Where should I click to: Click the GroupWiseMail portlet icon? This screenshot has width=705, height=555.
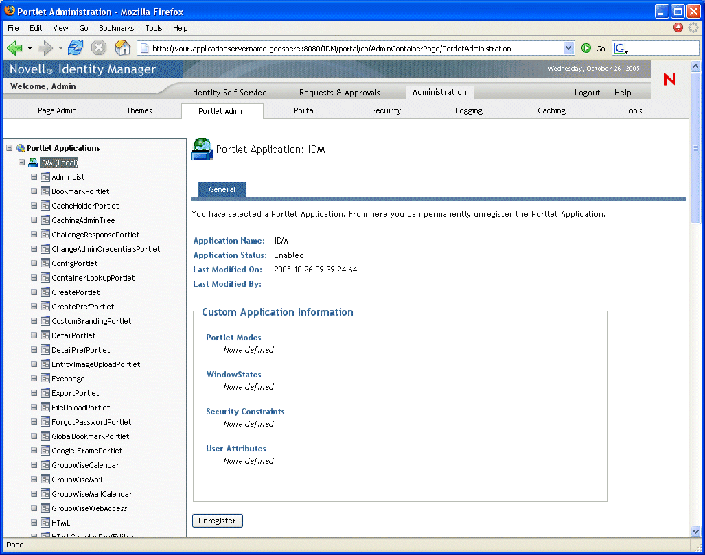pos(45,480)
